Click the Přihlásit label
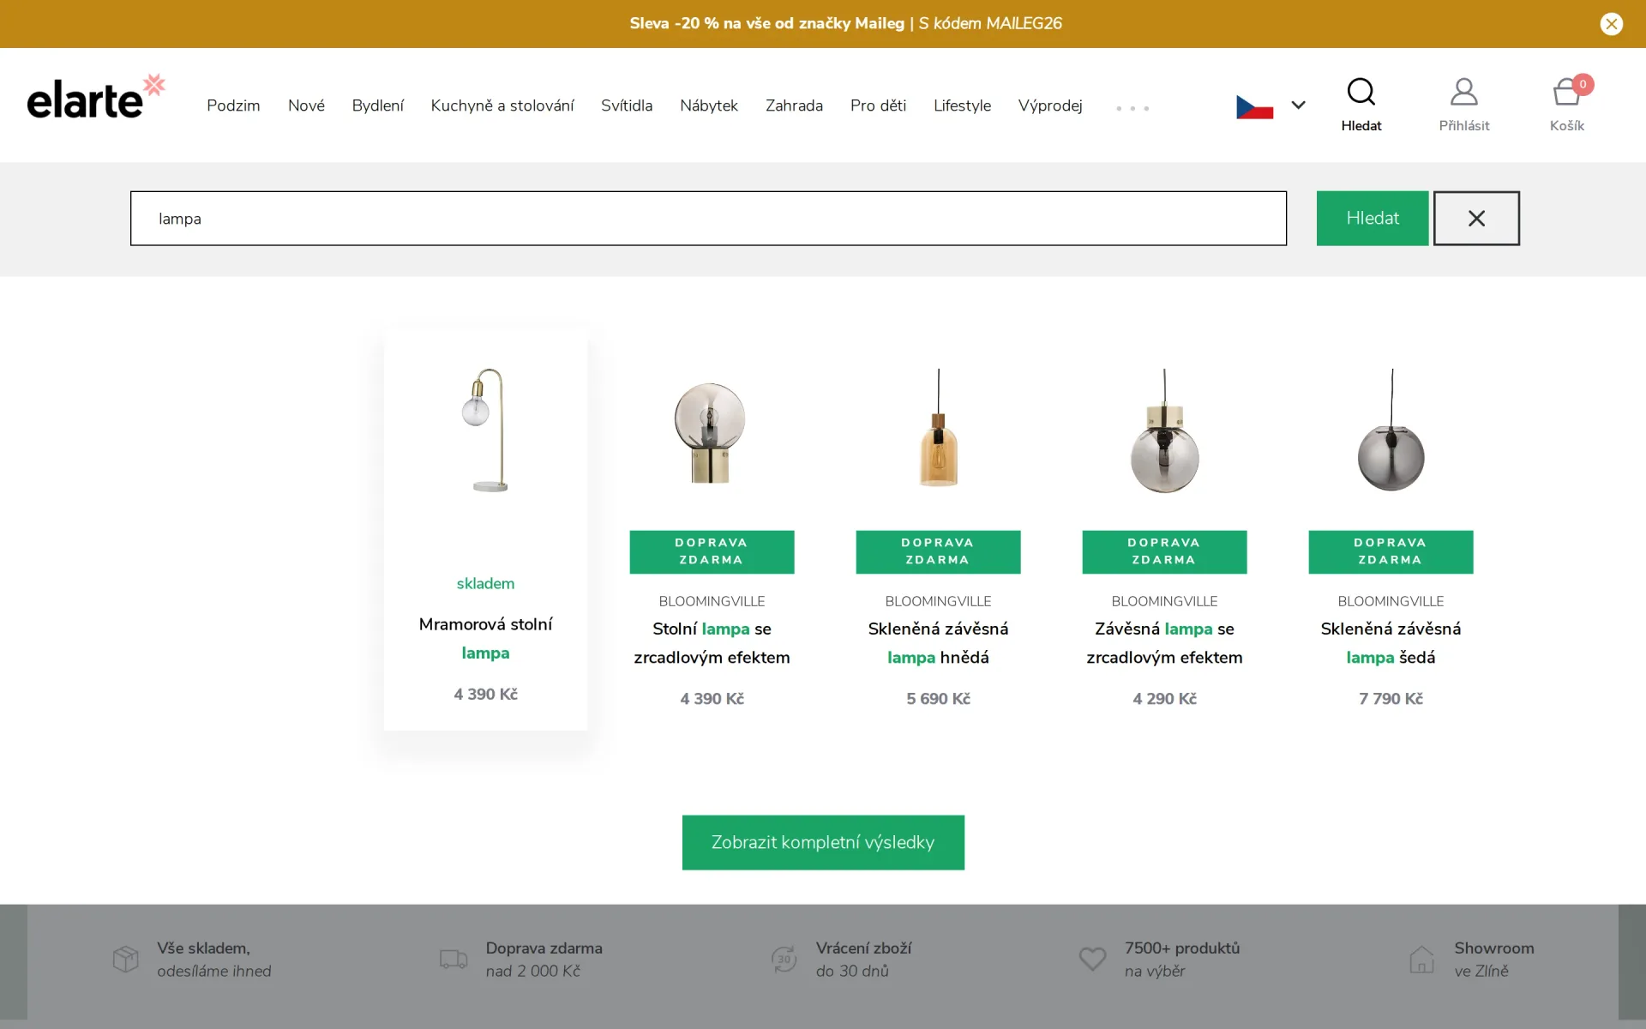 [1463, 125]
